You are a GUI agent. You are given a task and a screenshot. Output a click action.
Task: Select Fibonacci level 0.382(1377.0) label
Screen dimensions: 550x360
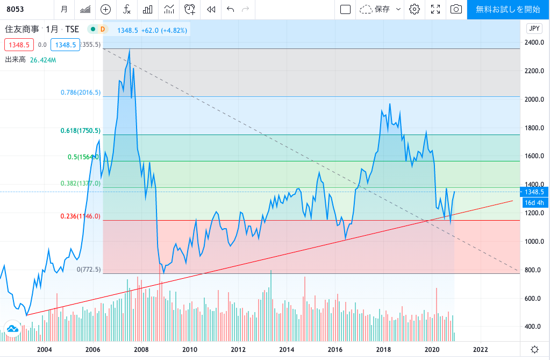[x=81, y=183]
